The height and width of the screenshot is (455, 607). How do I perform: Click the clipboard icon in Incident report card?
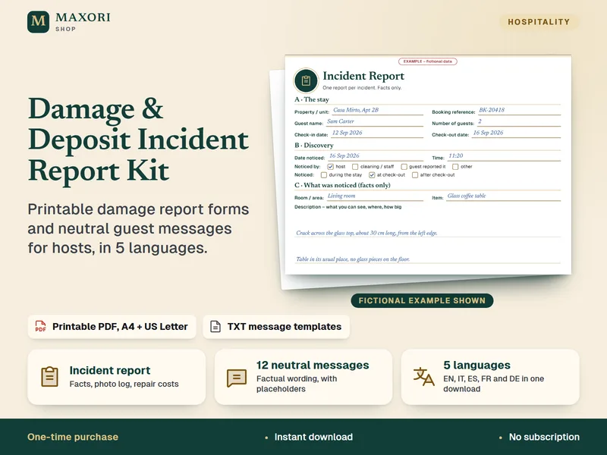point(49,377)
